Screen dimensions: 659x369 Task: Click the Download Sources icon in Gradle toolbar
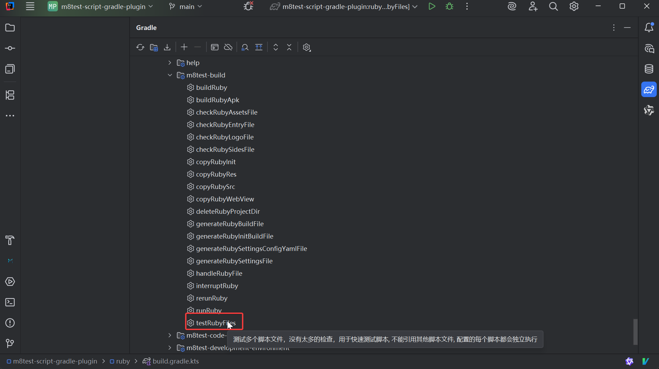(x=167, y=48)
